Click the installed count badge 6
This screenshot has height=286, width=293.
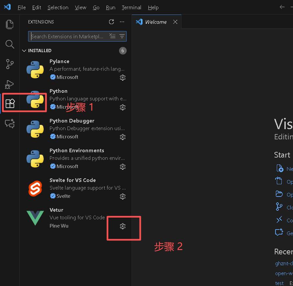tap(123, 51)
